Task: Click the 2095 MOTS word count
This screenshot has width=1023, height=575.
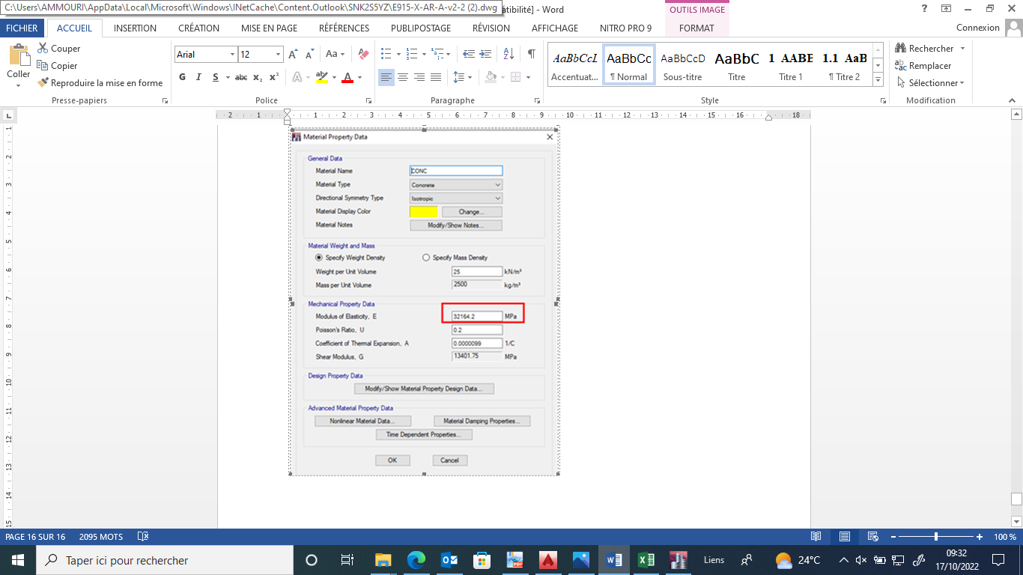Action: [x=100, y=537]
